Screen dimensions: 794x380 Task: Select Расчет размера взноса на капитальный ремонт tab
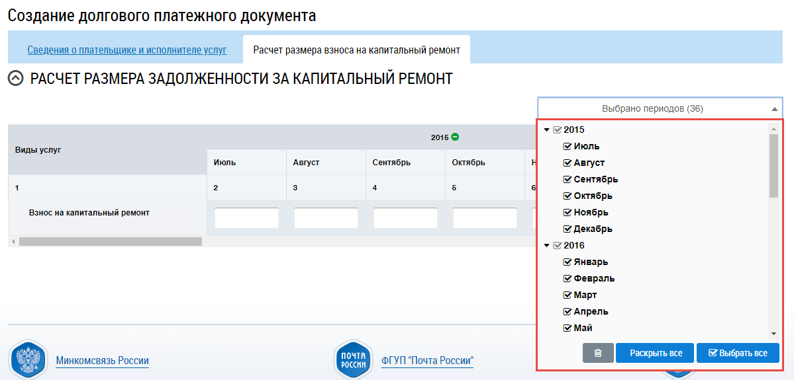tap(356, 50)
